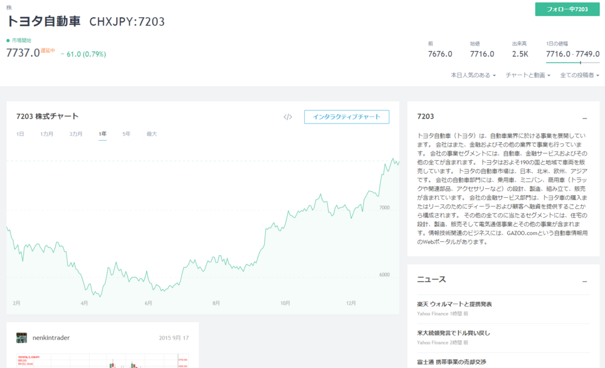Select the 3カ月 chart range tab
Screen dimensions: 605x368
[x=76, y=134]
